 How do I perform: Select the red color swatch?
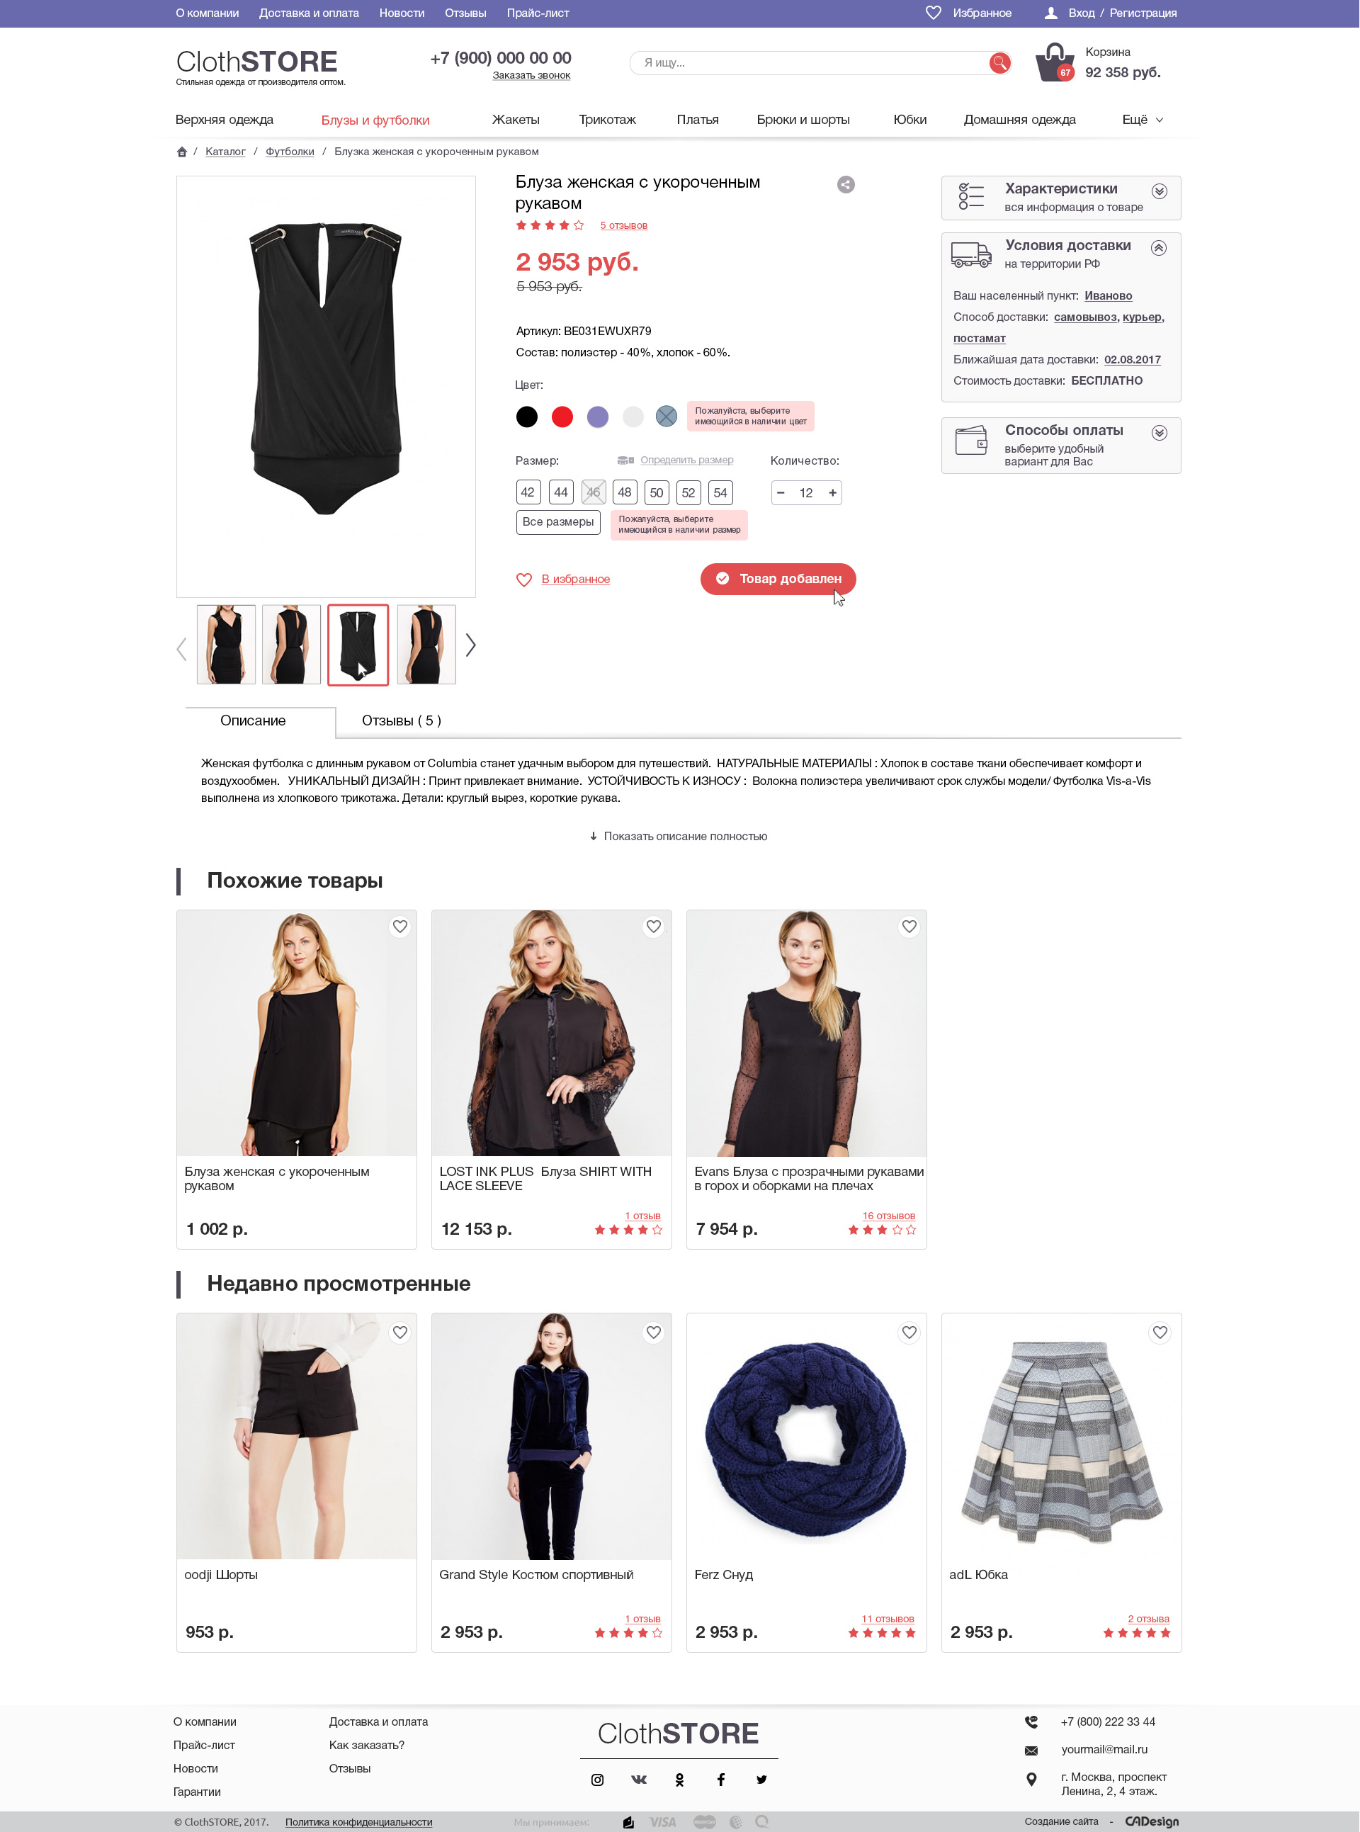point(562,417)
